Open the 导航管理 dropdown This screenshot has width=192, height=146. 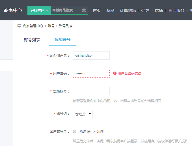pyautogui.click(x=39, y=10)
